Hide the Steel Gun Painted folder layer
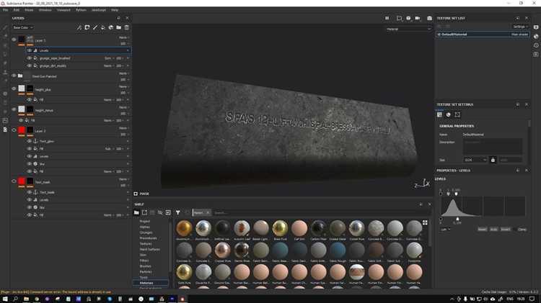 tap(14, 76)
